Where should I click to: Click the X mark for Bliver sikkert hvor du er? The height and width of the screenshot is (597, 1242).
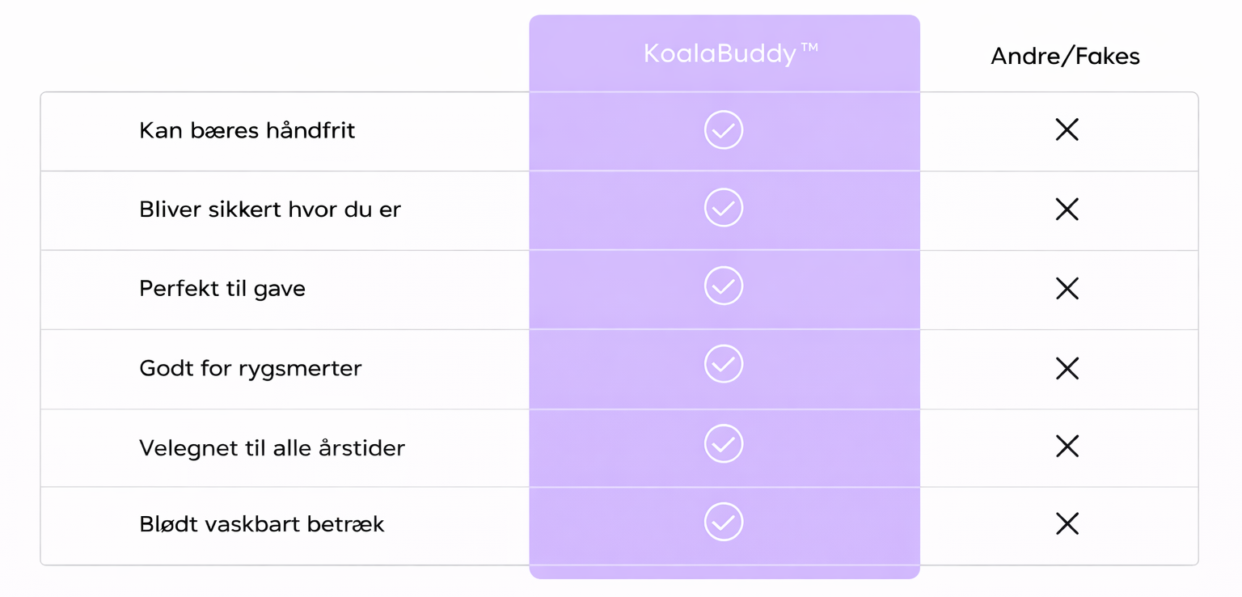point(1067,209)
